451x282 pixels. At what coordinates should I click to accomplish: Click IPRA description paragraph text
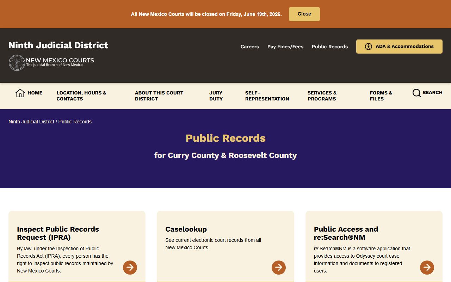(65, 260)
